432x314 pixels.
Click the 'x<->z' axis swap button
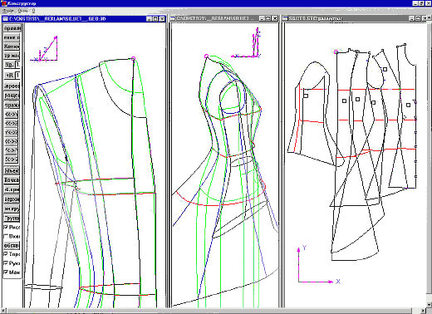tap(11, 124)
